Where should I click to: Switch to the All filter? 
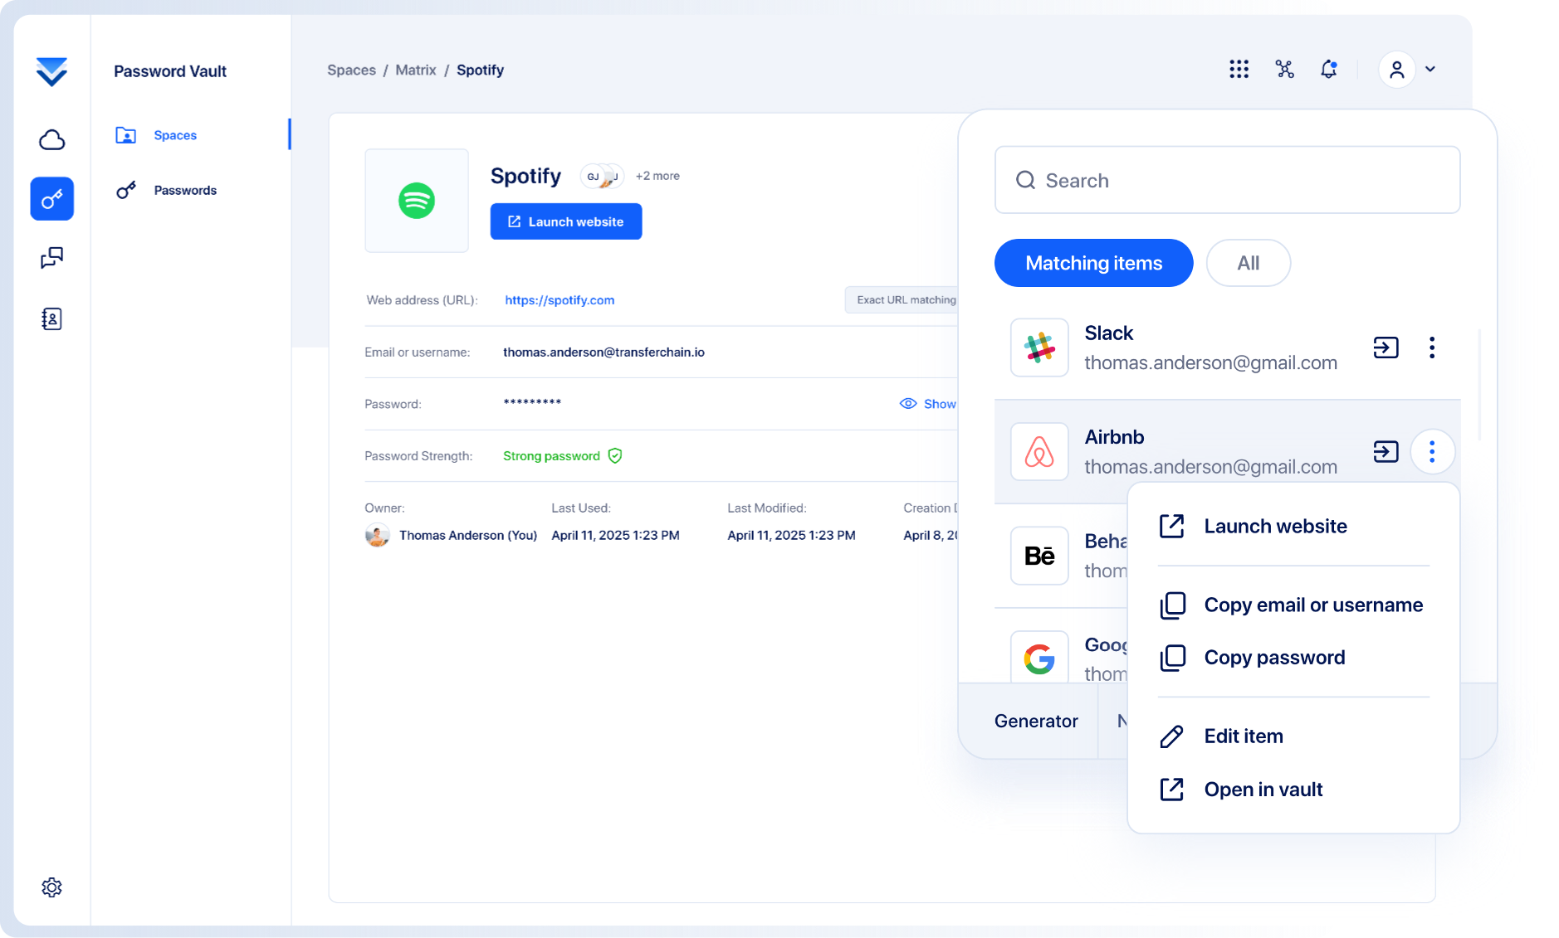coord(1248,263)
